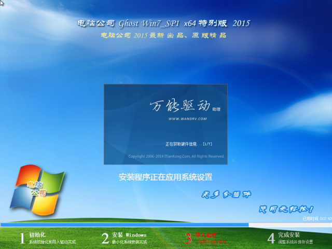Click the 使用更轻松 slogan

pyautogui.click(x=286, y=209)
